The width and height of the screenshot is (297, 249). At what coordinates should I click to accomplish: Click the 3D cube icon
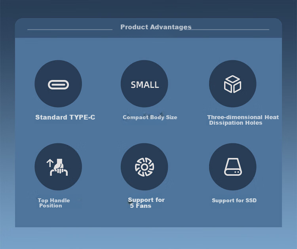232,84
